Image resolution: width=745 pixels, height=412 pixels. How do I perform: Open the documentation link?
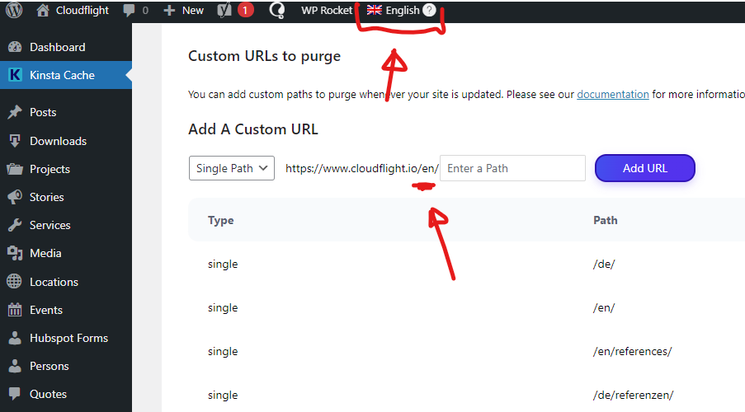613,95
